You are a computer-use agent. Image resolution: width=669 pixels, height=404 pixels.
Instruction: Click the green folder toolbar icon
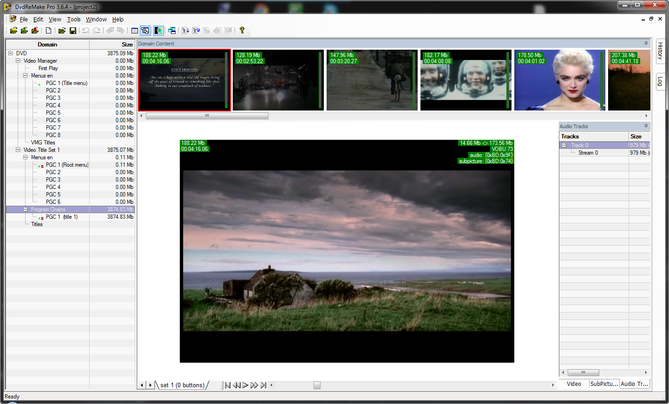coord(24,31)
